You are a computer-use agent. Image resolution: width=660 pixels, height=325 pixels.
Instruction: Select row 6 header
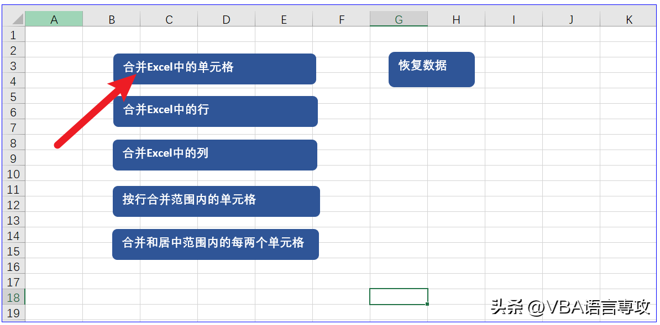[14, 112]
